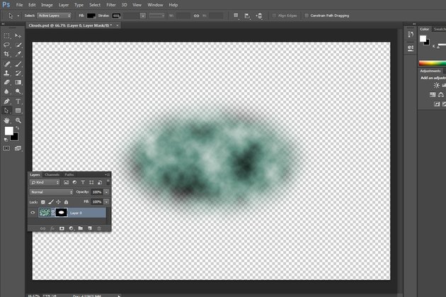Toggle shape layer filter

tap(91, 182)
